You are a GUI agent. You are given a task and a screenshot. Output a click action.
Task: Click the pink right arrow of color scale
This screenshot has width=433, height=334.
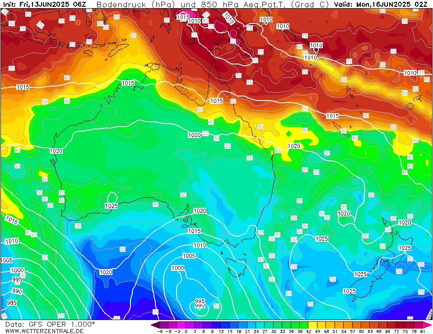(427, 325)
